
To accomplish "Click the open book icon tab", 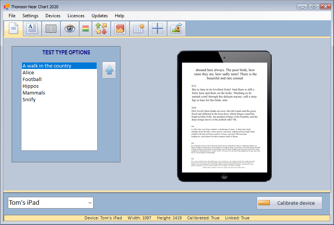I will (51, 28).
